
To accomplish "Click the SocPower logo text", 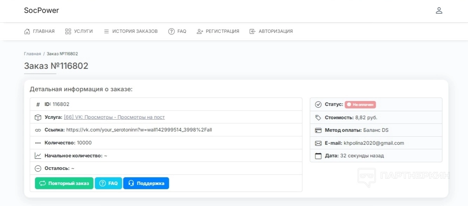I will point(41,10).
